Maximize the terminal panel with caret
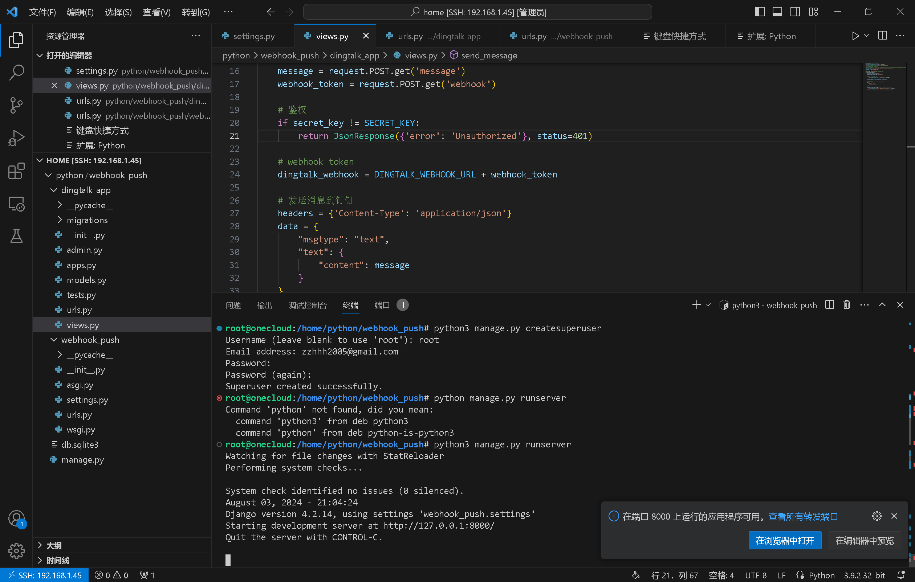915x582 pixels. coord(882,305)
